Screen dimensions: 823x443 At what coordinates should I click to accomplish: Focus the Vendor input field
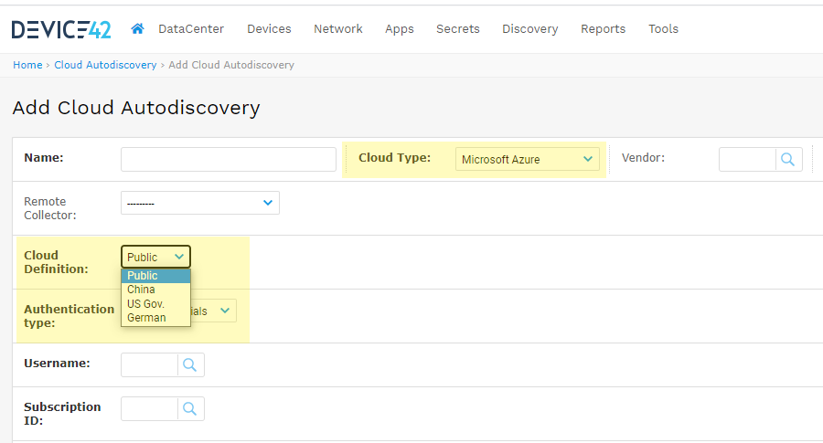747,159
